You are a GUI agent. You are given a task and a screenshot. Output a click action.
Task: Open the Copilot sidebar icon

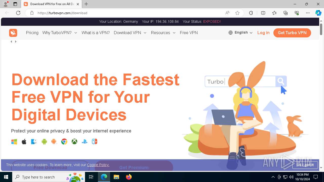(x=318, y=13)
